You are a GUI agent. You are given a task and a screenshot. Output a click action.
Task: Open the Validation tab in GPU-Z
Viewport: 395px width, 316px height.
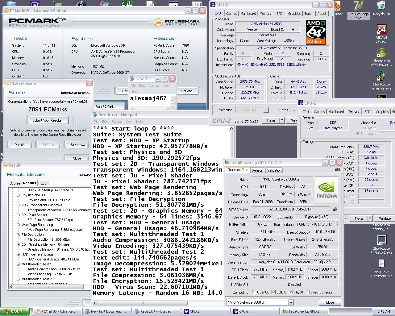pos(274,170)
